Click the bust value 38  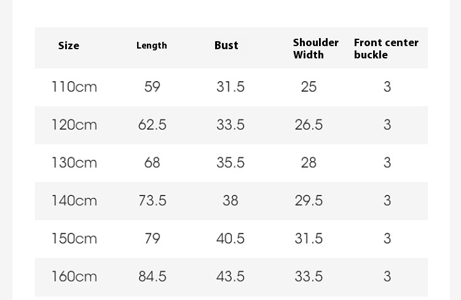coord(230,200)
